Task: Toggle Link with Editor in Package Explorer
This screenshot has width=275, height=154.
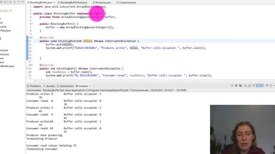Action: (x=5, y=2)
